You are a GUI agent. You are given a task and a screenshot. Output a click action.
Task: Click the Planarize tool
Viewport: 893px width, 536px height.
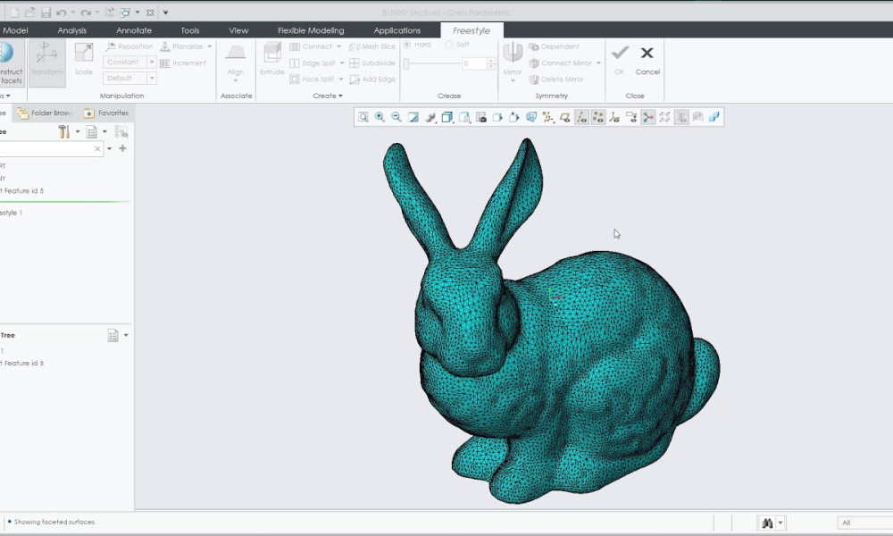181,46
